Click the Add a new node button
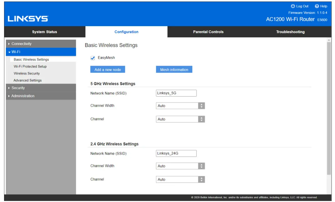 108,69
